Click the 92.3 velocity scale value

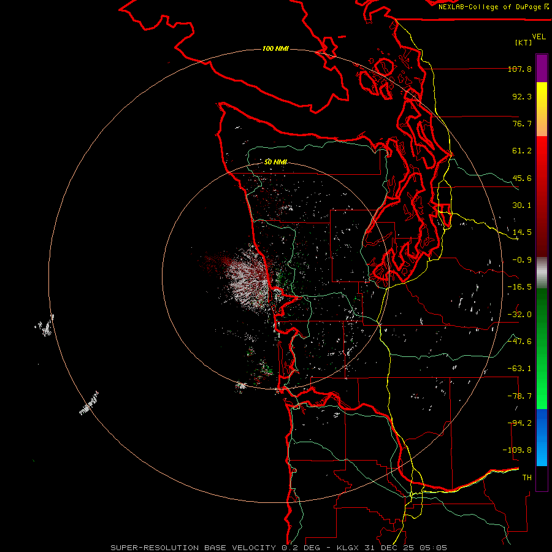click(x=522, y=96)
